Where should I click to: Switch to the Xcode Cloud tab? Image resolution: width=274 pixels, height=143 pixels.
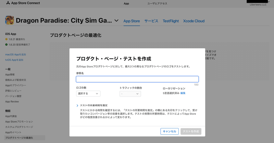coord(194,21)
